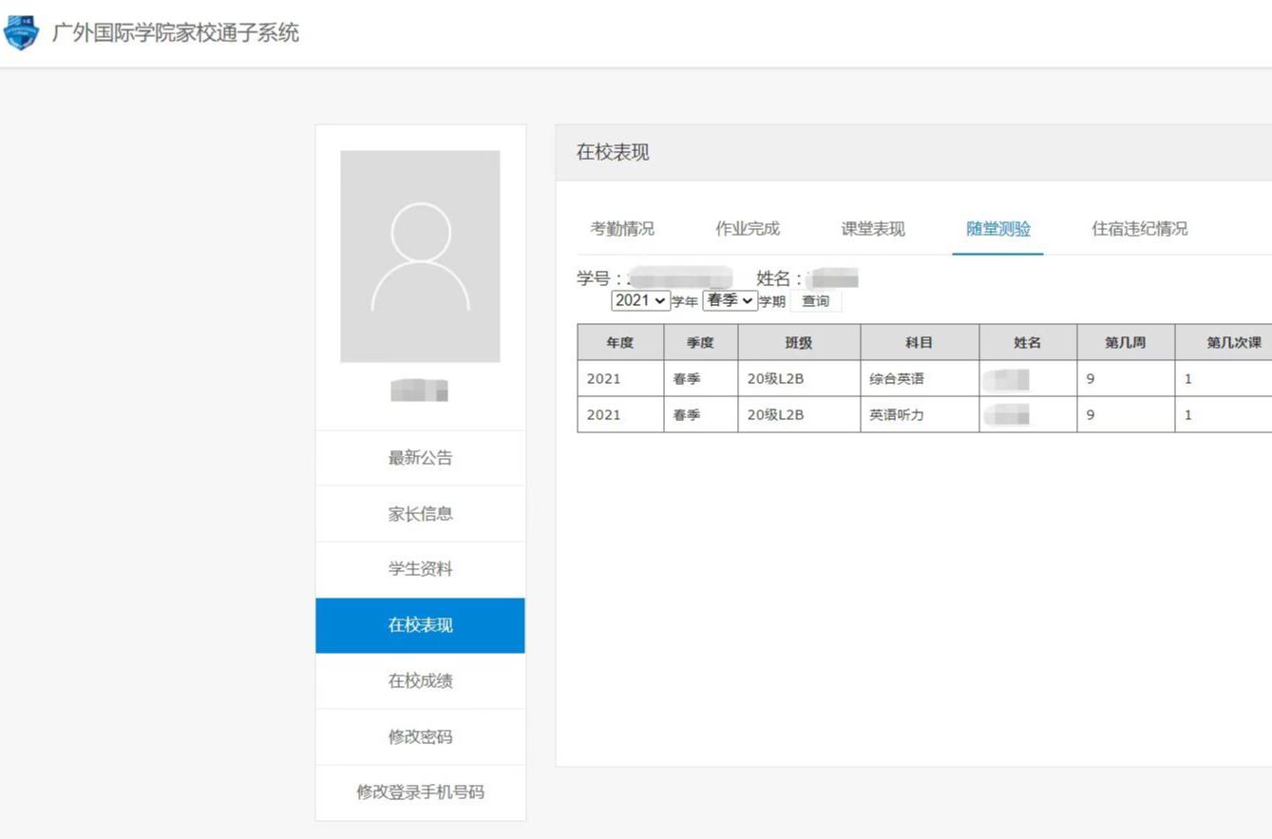Open the 修改登录手机号码 change phone page
Image resolution: width=1272 pixels, height=839 pixels.
(420, 792)
